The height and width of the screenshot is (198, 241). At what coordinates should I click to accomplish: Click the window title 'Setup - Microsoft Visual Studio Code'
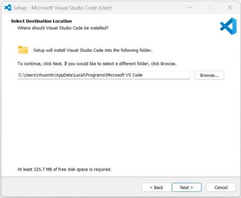pos(63,8)
